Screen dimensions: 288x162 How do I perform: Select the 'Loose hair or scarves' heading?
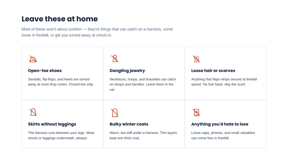[213, 71]
